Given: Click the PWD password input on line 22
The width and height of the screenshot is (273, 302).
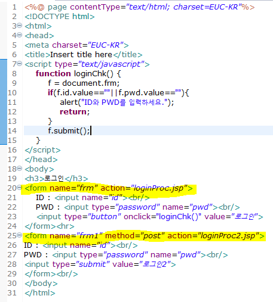Looking at the screenshot, I should (x=137, y=207).
